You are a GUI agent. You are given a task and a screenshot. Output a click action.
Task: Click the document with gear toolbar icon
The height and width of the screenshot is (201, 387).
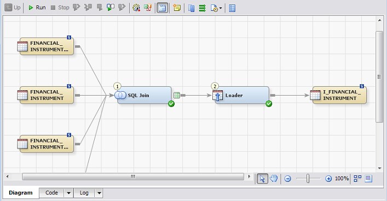[214, 8]
